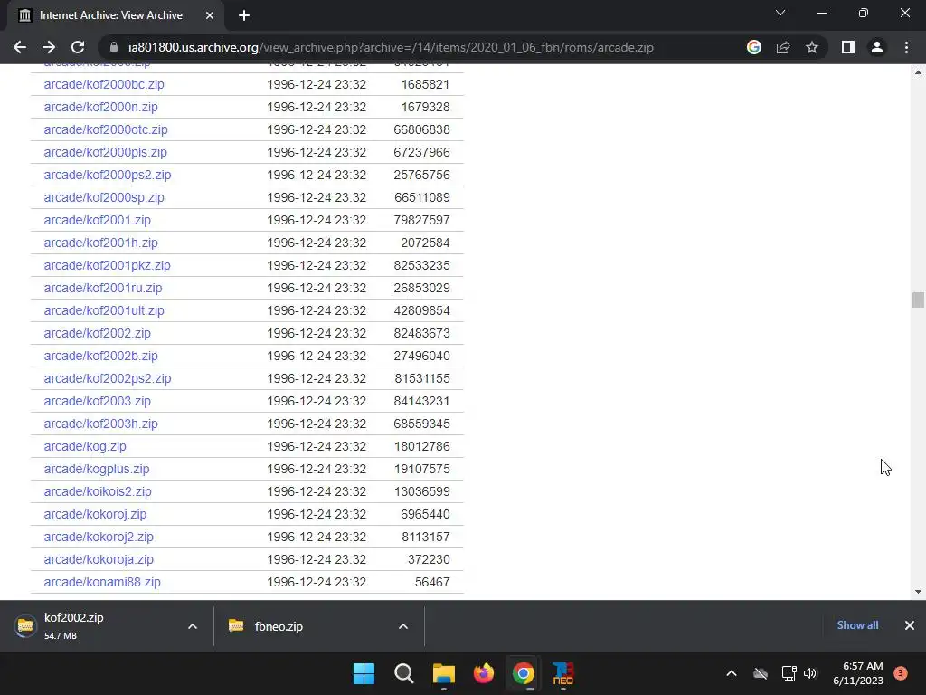The height and width of the screenshot is (695, 926).
Task: Open the Windows Start menu
Action: [x=364, y=673]
